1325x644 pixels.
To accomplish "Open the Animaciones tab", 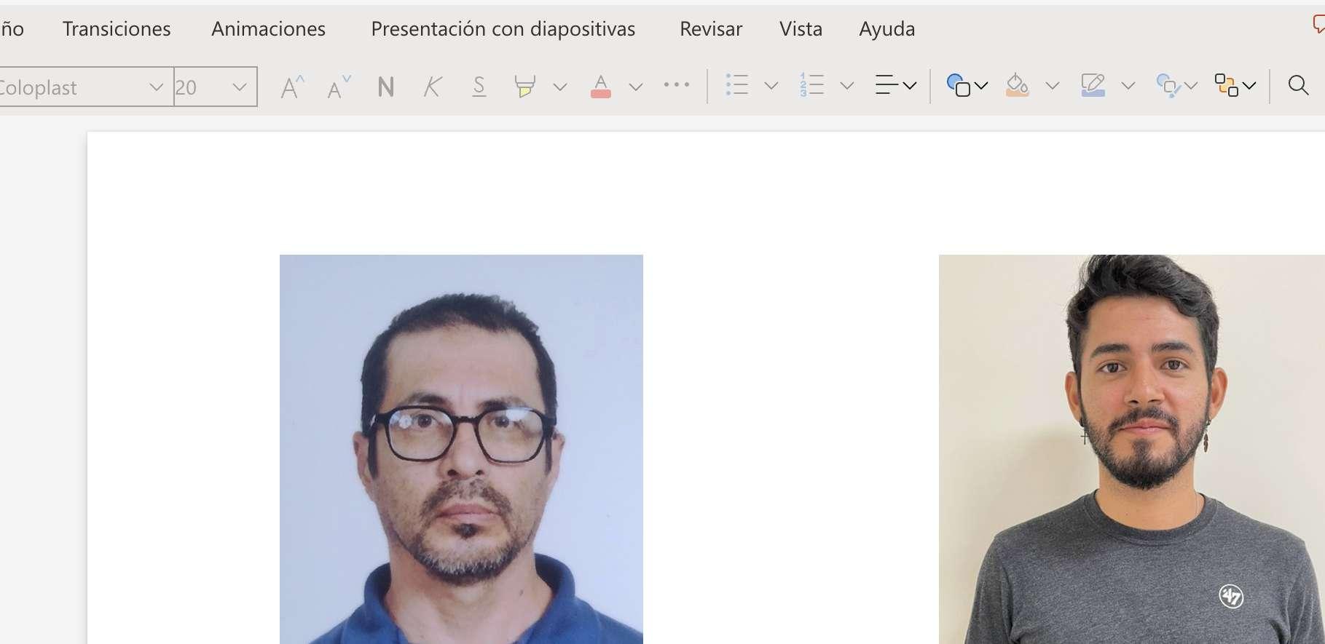I will (x=268, y=29).
